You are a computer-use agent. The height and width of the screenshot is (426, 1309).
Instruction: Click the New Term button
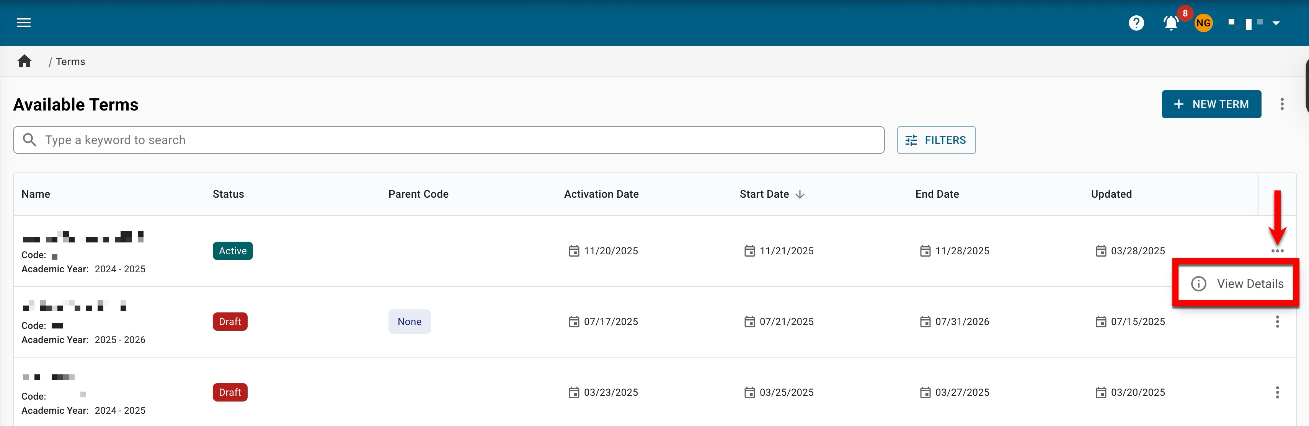point(1211,104)
